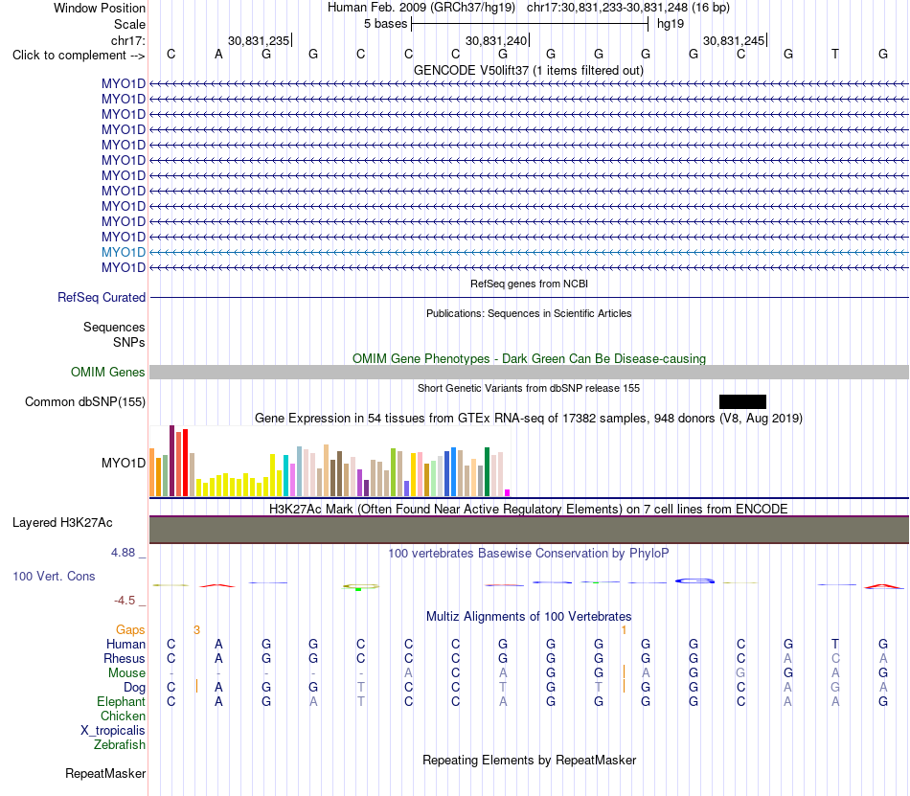Select the 'Zebrafish' alignment row label
This screenshot has width=910, height=796.
120,744
